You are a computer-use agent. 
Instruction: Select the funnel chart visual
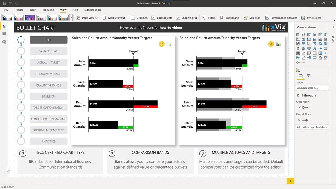pyautogui.click(x=303, y=44)
